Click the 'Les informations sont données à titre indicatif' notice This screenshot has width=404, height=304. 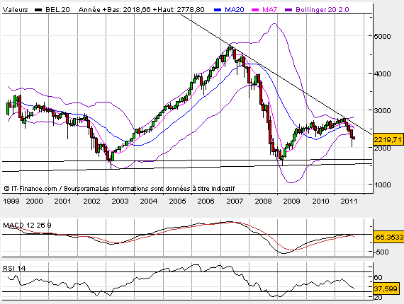coord(167,189)
